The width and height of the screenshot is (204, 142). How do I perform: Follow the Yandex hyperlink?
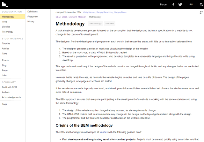pos(104,132)
